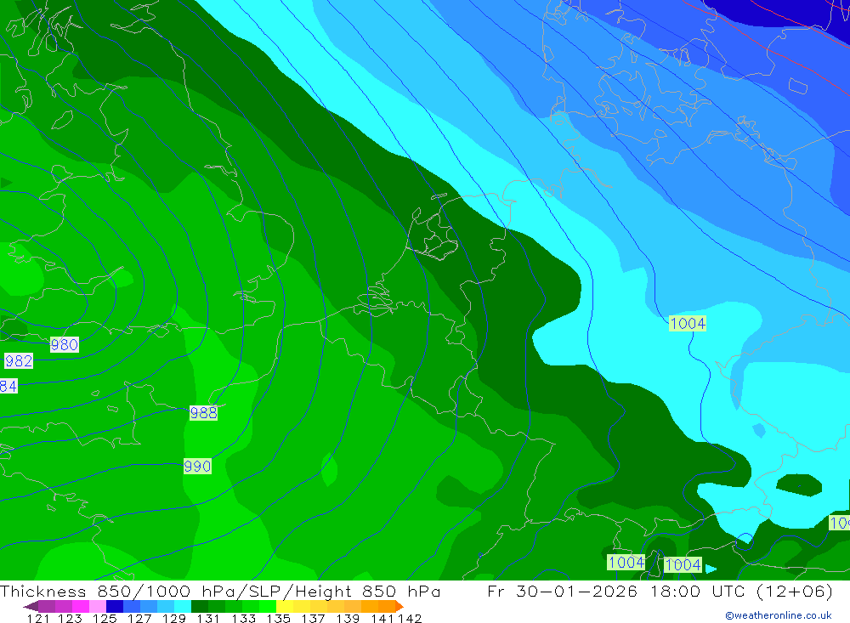Click the legend value 131
This screenshot has width=850, height=623.
(208, 618)
